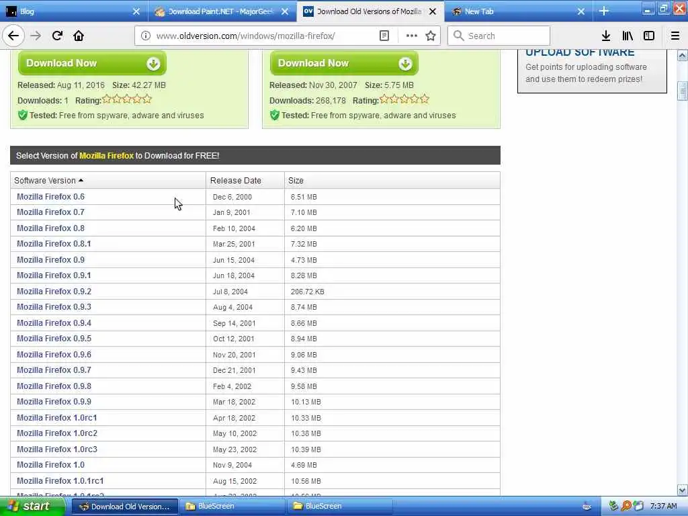The width and height of the screenshot is (688, 516).
Task: Open Mozilla Firefox 0.9.7 link
Action: [x=54, y=370]
